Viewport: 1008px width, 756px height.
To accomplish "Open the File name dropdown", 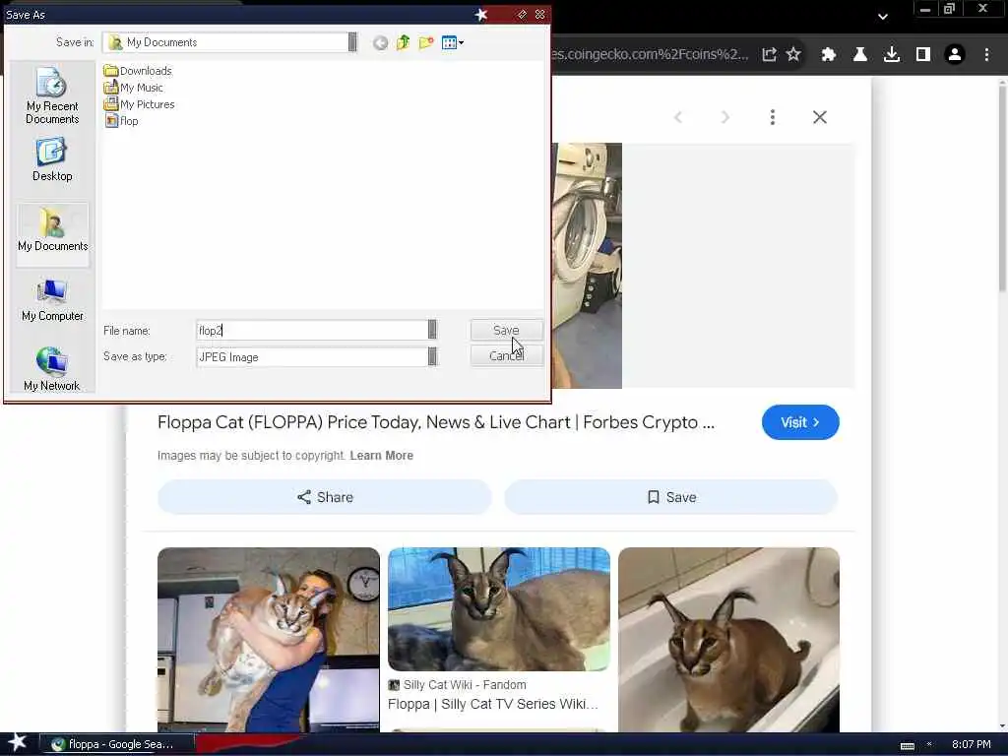I will pyautogui.click(x=432, y=330).
